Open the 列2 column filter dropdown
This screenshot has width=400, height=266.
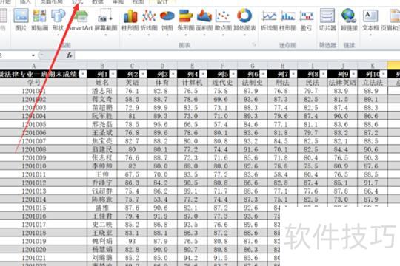pyautogui.click(x=143, y=74)
